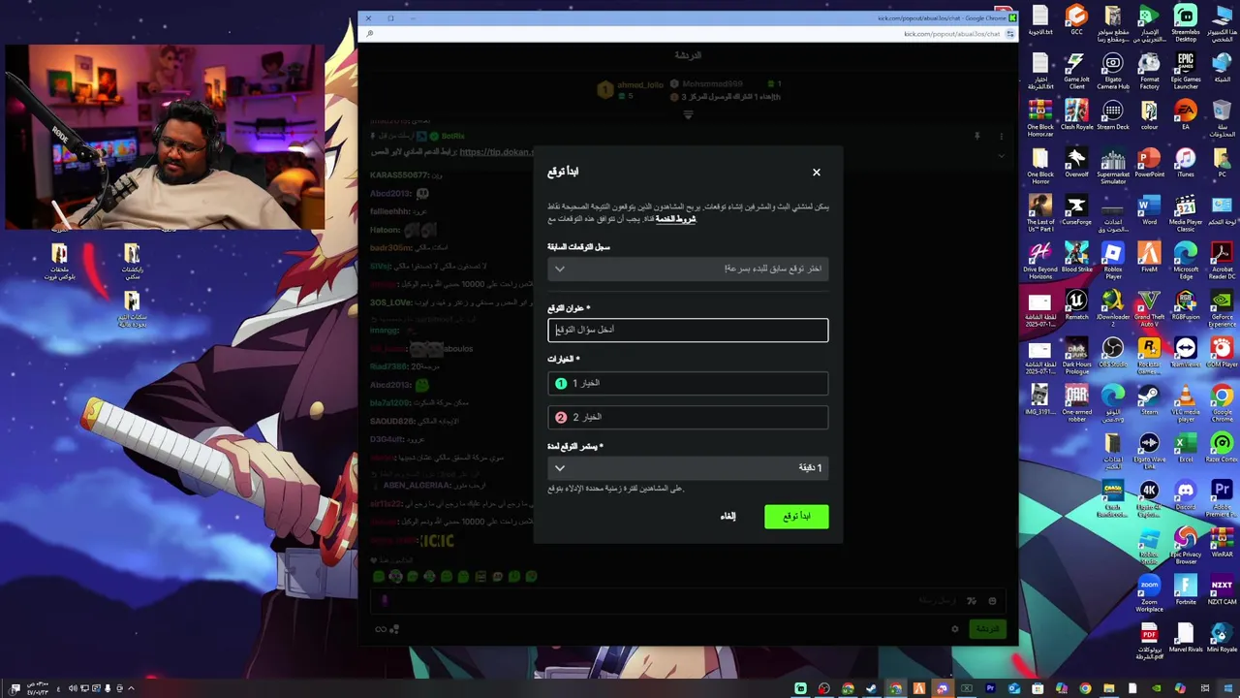Open Roblox Player desktop icon
Image resolution: width=1240 pixels, height=698 pixels.
click(x=1113, y=261)
